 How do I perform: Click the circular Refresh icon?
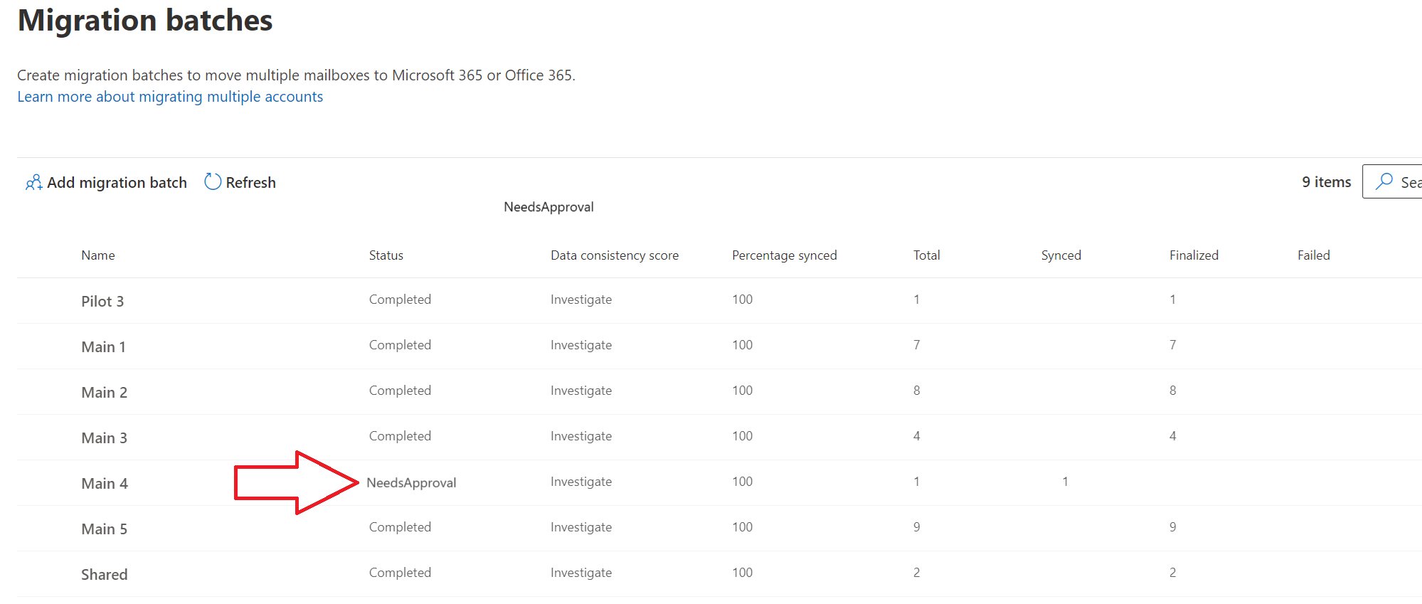click(x=213, y=182)
